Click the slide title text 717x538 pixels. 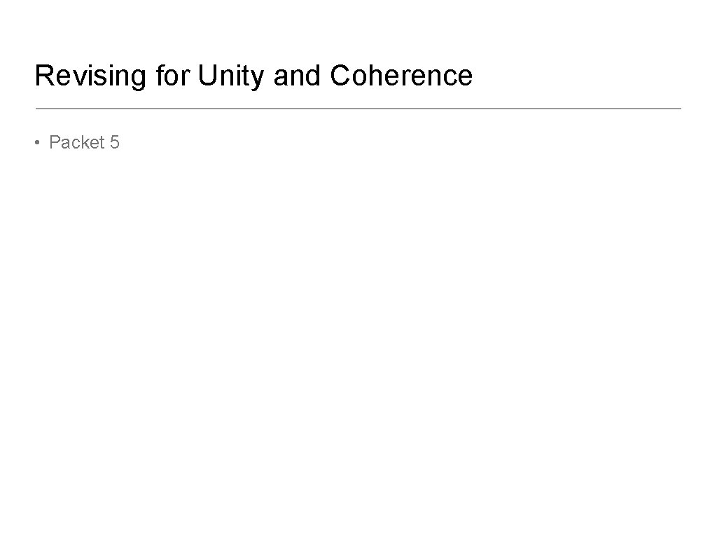[x=253, y=76]
